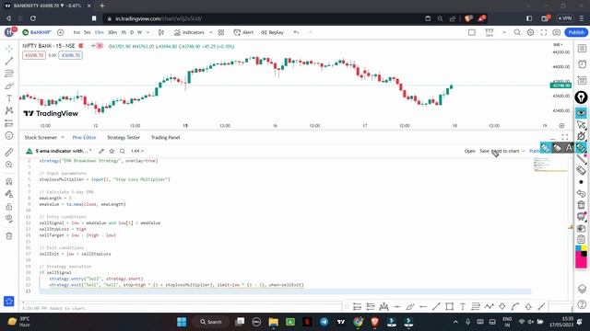Toggle lock all drawing tools
This screenshot has height=331, width=590.
point(9,206)
